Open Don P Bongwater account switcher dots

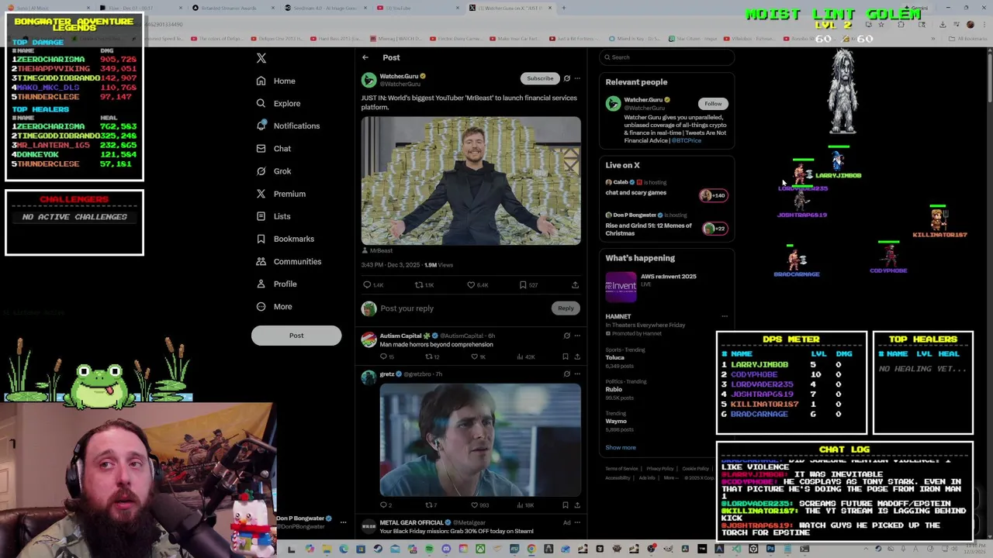[343, 522]
